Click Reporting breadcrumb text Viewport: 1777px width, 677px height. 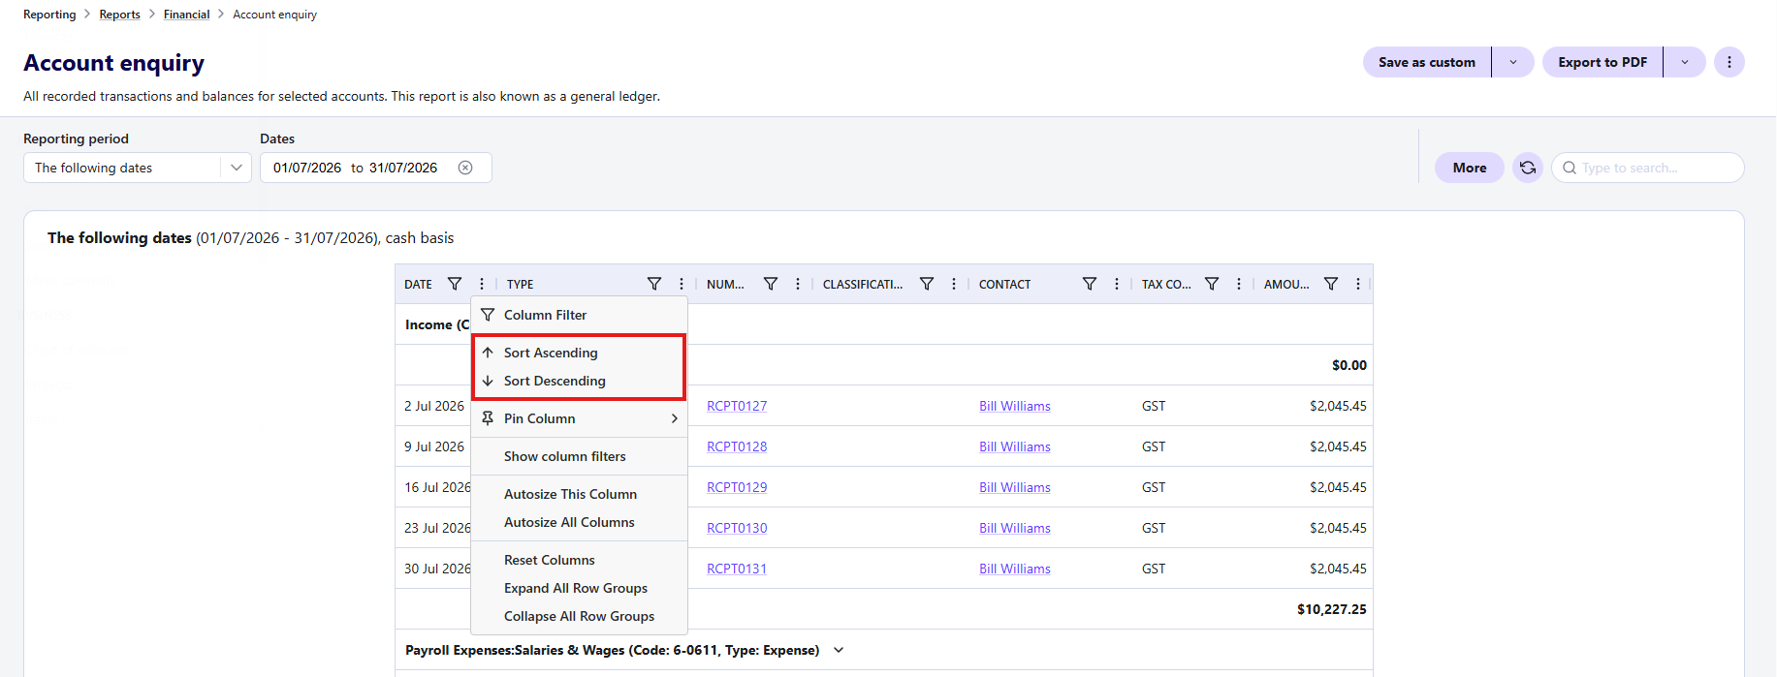coord(49,15)
